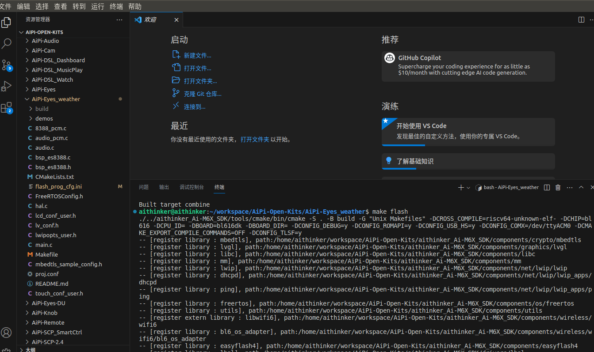This screenshot has height=352, width=594.
Task: Open terminal panel more actions
Action: coord(570,187)
